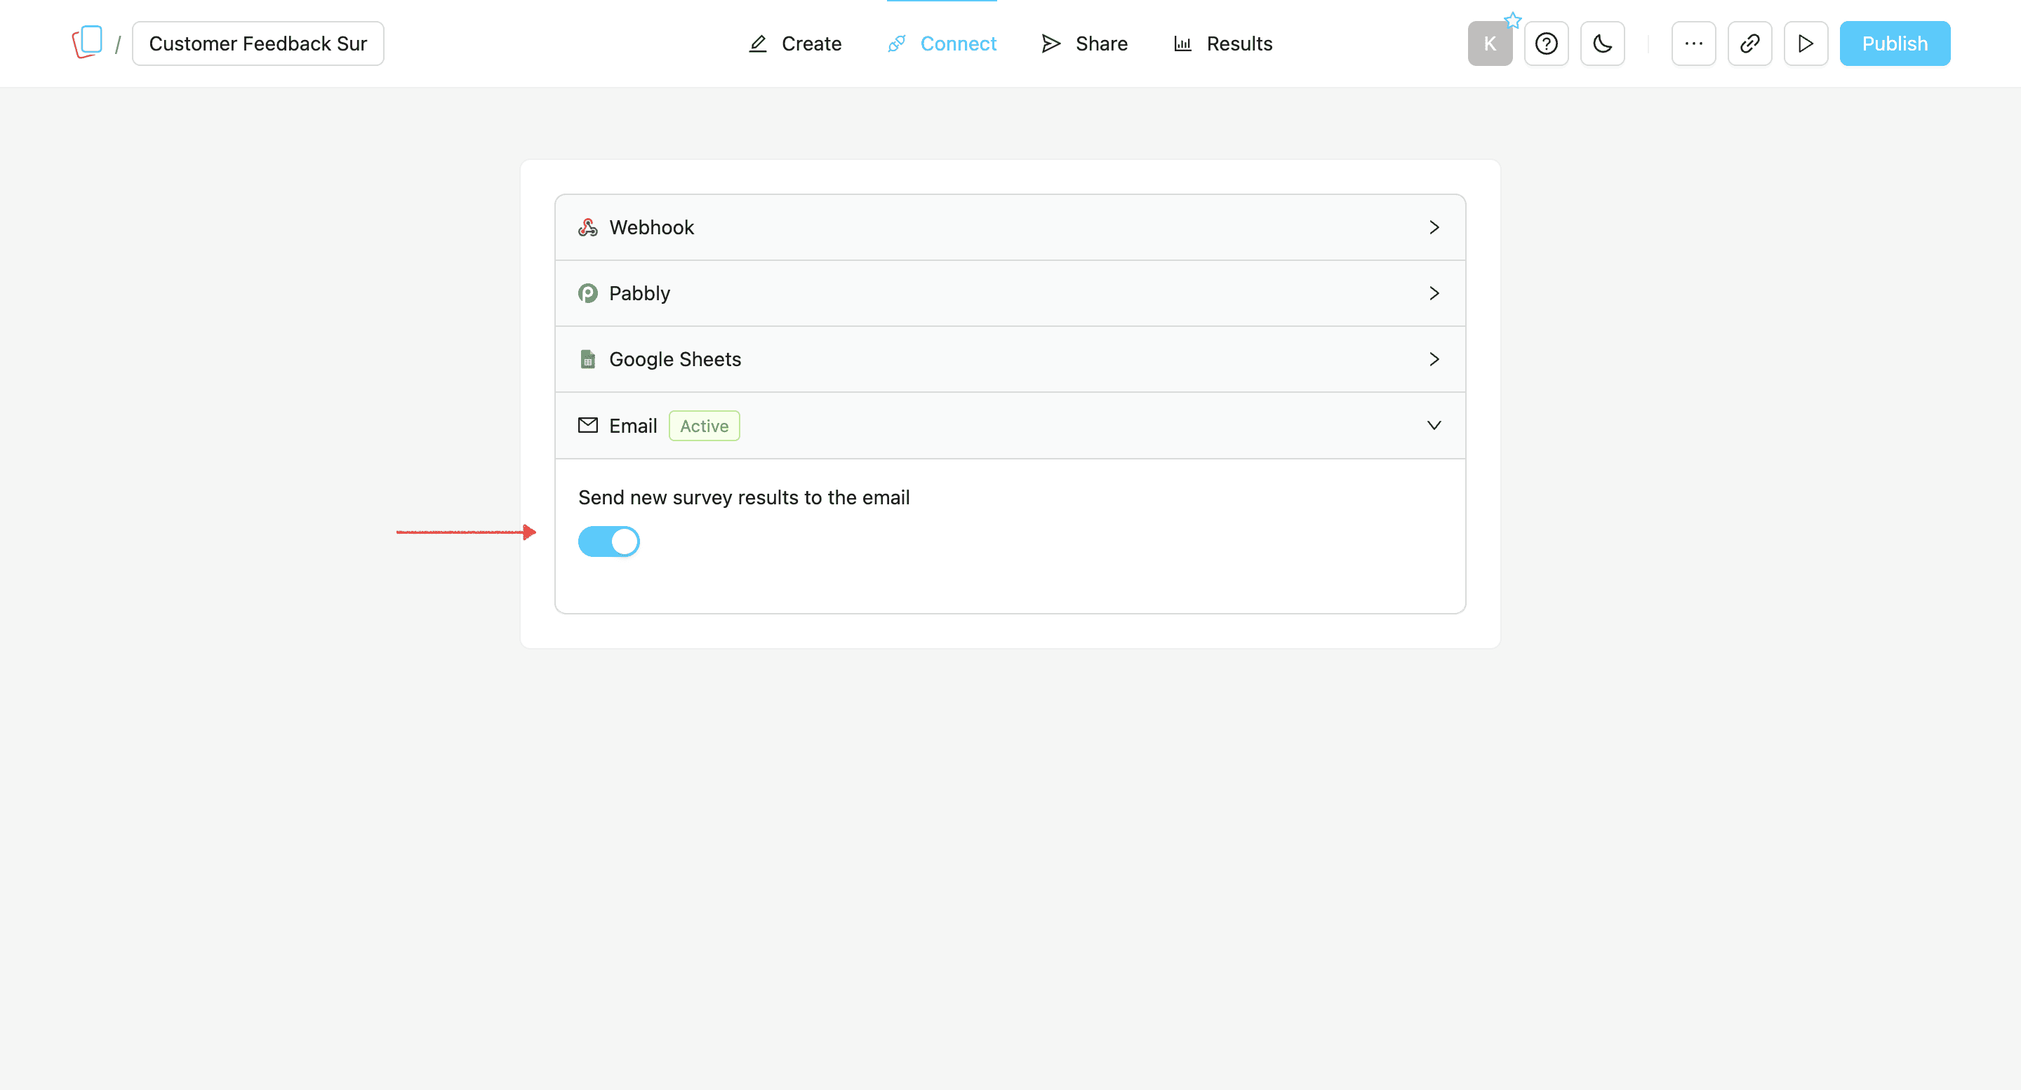
Task: Copy the survey link icon
Action: click(x=1749, y=43)
